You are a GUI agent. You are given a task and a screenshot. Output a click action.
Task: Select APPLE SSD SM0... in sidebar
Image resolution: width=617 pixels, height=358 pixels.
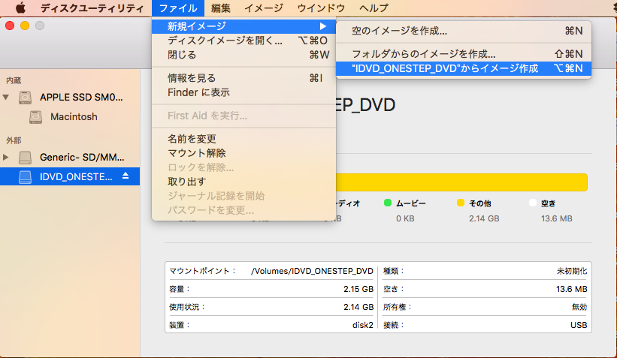[70, 98]
